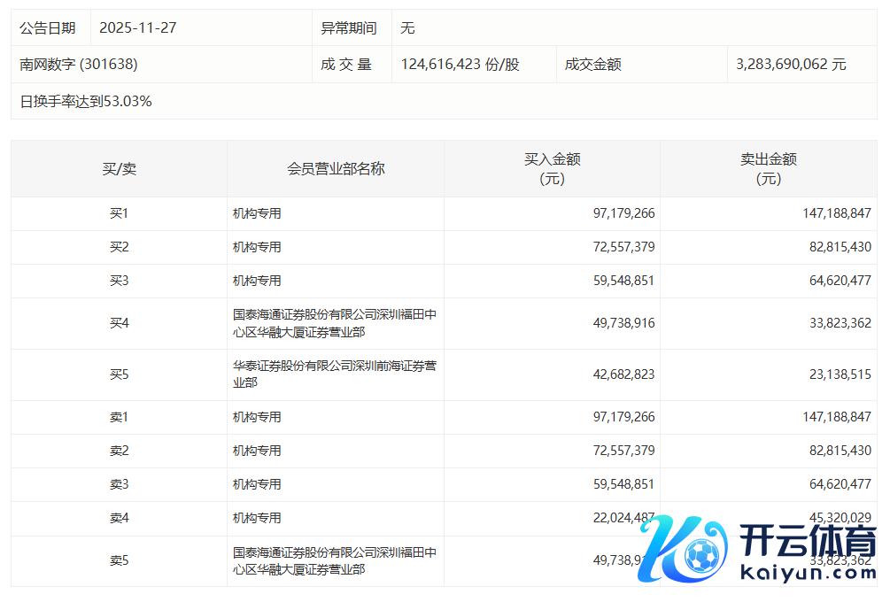
Task: Open the 国泰海通证券 branch in the 卖5 row
Action: (x=334, y=560)
